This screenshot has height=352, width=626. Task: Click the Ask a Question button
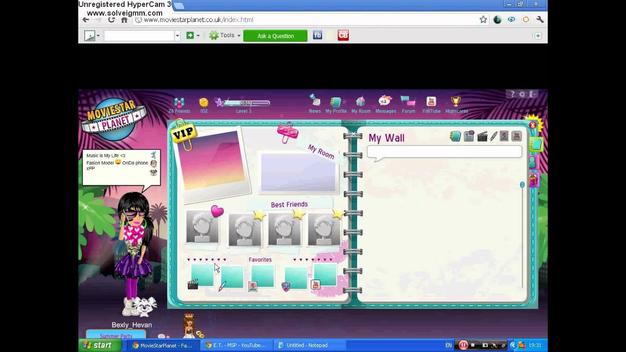275,36
